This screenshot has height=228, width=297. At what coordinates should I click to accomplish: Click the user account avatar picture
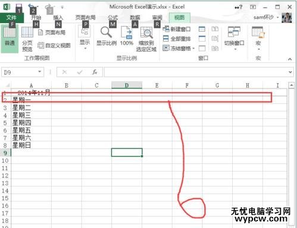(287, 18)
